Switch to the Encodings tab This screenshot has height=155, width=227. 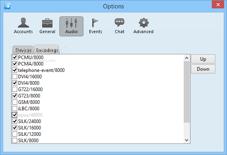[47, 50]
